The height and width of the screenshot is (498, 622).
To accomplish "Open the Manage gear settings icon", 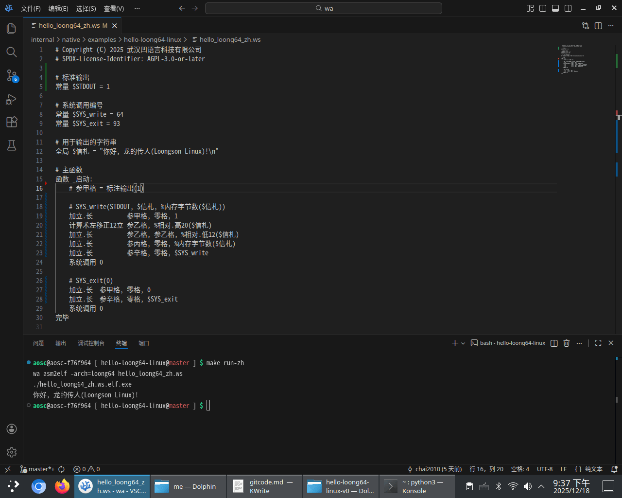I will coord(12,452).
